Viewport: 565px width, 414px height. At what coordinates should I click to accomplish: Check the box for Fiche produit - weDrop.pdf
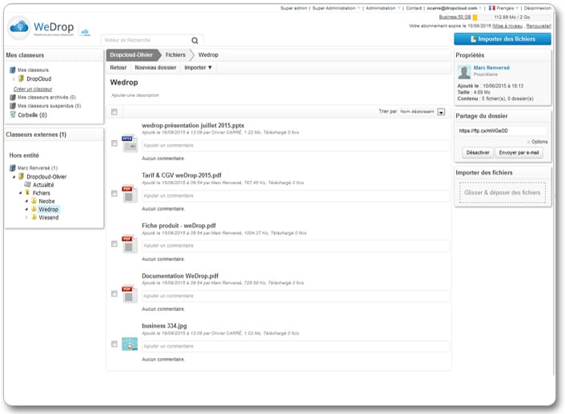click(x=114, y=243)
